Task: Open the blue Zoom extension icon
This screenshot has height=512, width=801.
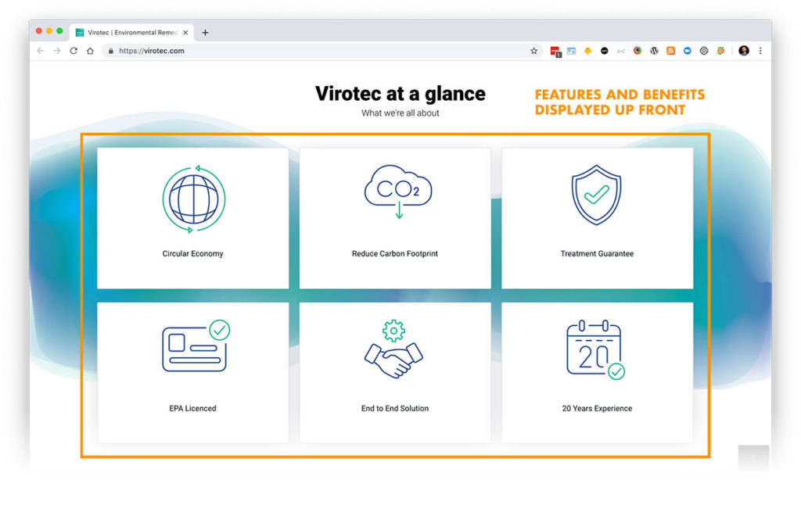Action: click(x=688, y=51)
